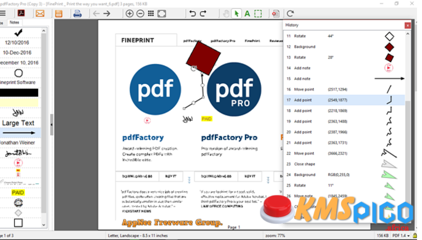Select the checkmark stamp note
Viewport: 422px width, 240px height.
point(18,32)
